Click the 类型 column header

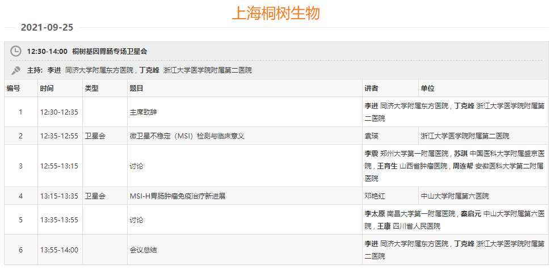pyautogui.click(x=91, y=88)
